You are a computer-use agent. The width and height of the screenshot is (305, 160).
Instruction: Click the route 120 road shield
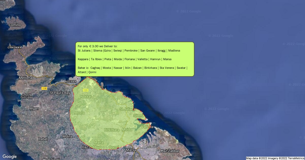[85, 90]
